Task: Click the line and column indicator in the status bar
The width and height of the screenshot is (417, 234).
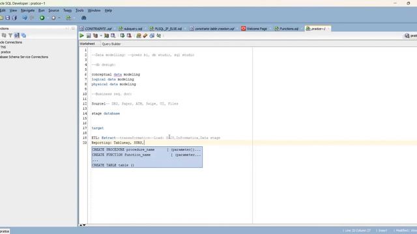Action: click(357, 231)
